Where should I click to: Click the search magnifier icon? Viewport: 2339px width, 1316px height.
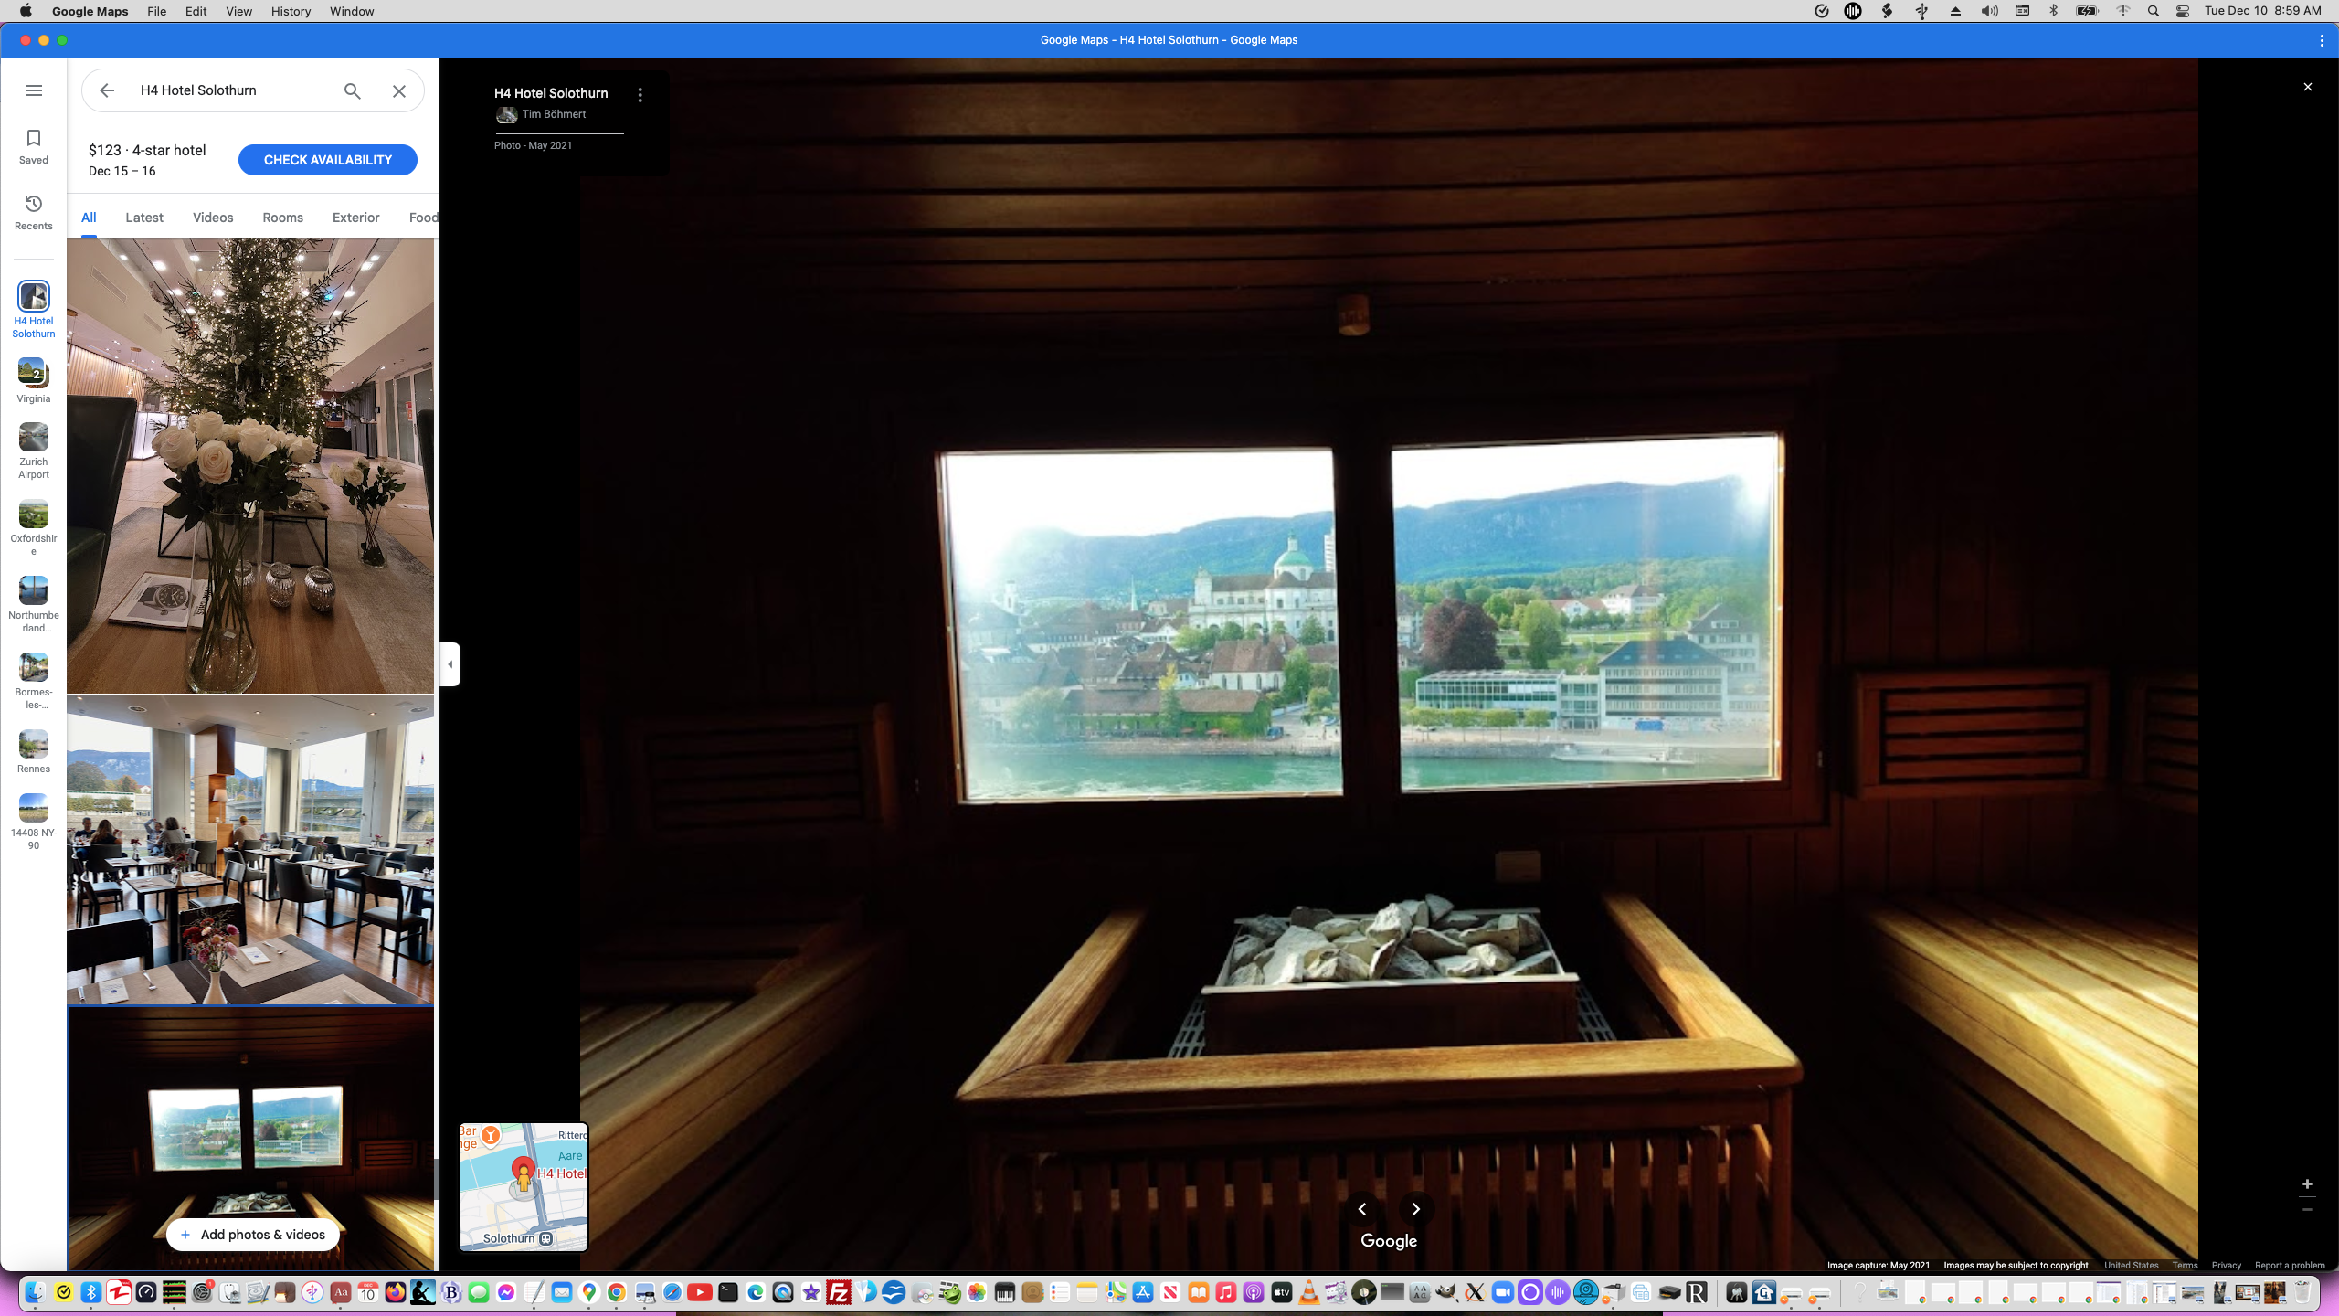point(352,90)
